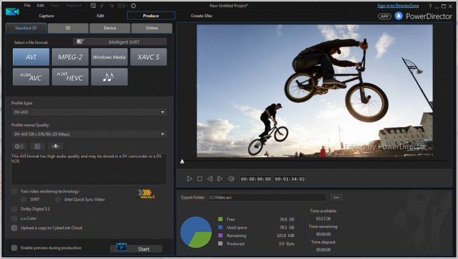This screenshot has width=458, height=259.
Task: Enable Fast video rendering technology checkbox
Action: tap(15, 191)
